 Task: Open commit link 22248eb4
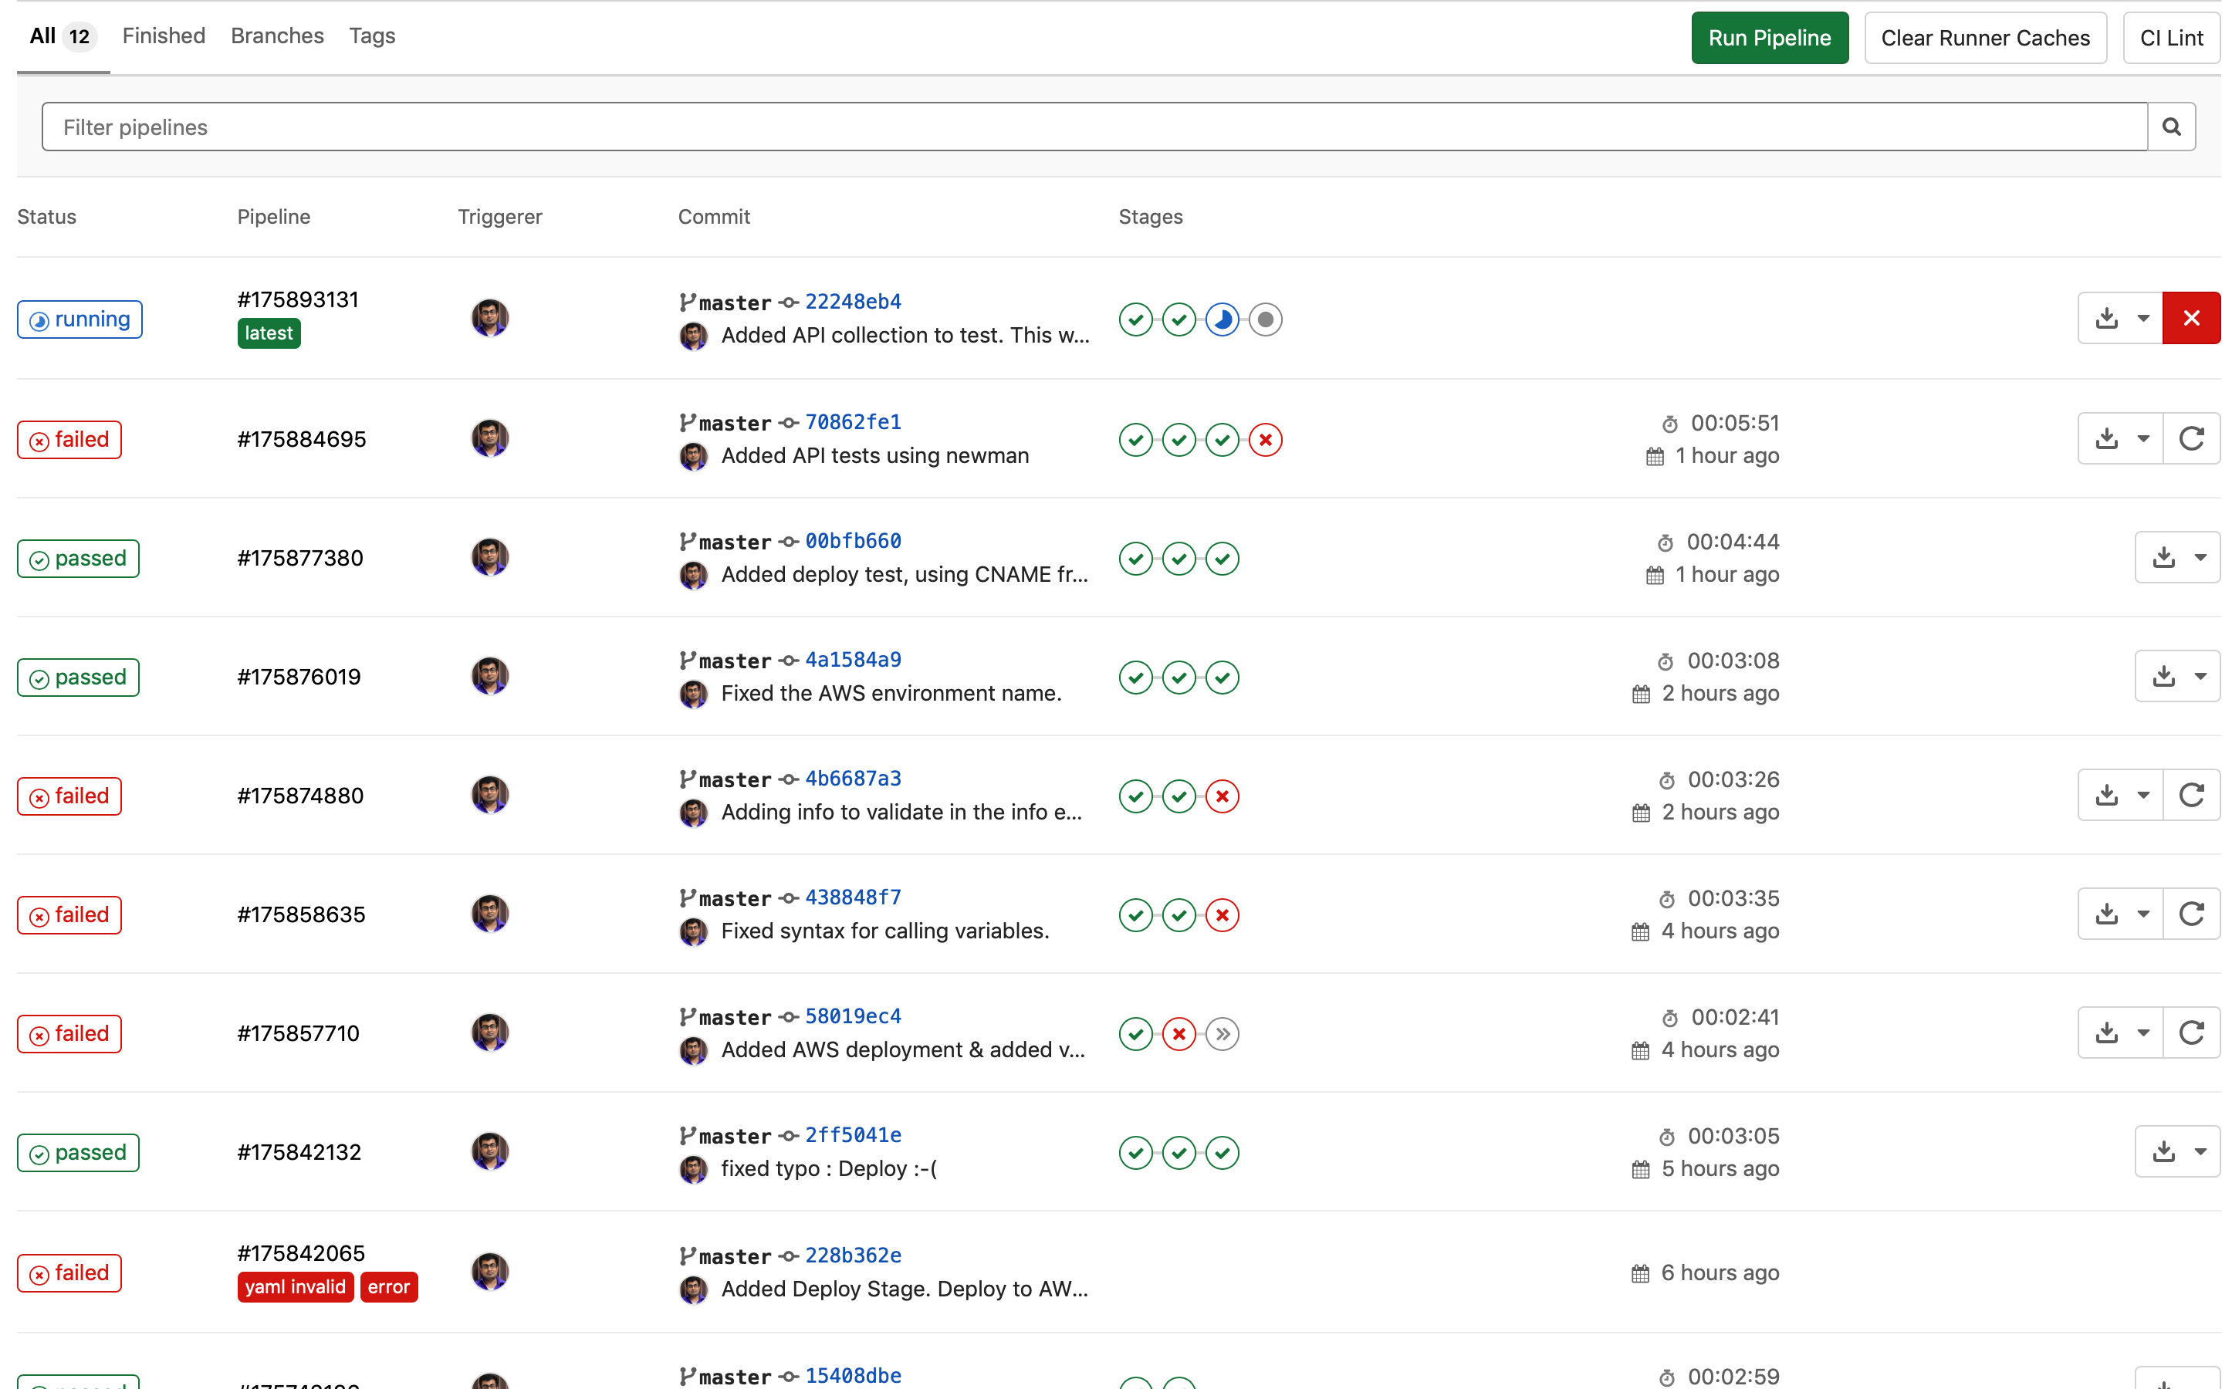[x=852, y=301]
